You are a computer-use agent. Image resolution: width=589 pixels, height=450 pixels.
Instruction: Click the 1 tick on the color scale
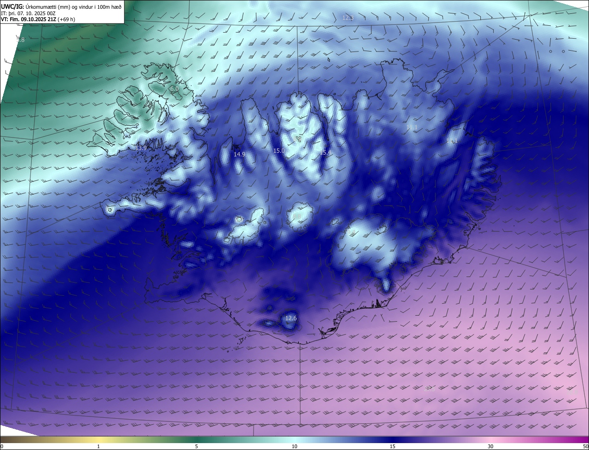click(x=98, y=446)
